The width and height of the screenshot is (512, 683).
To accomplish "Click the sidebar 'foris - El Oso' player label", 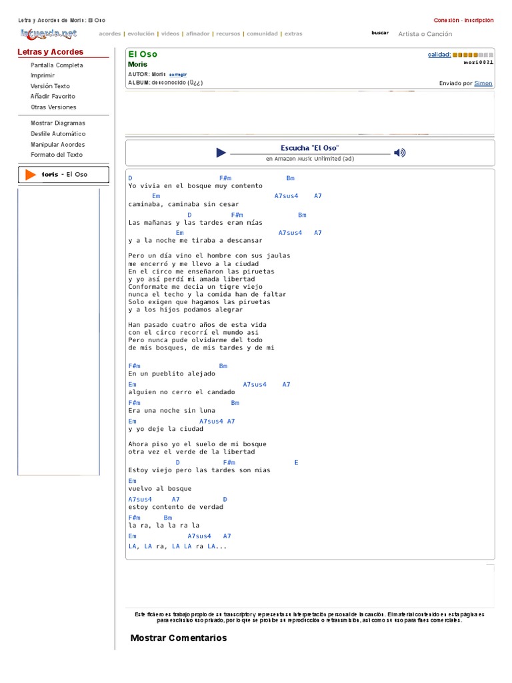I will pyautogui.click(x=65, y=174).
